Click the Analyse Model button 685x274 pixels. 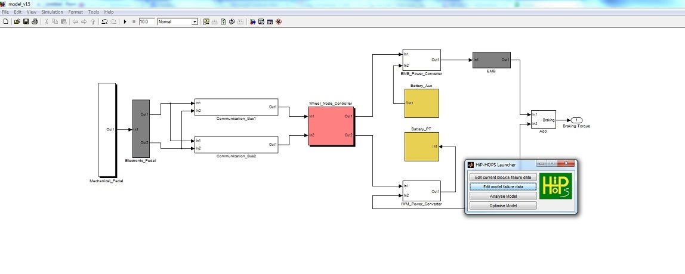pyautogui.click(x=502, y=196)
